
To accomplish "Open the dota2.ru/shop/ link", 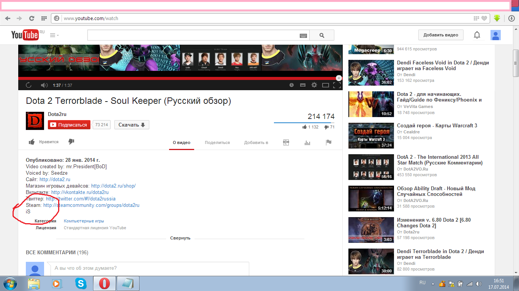I will tap(113, 186).
